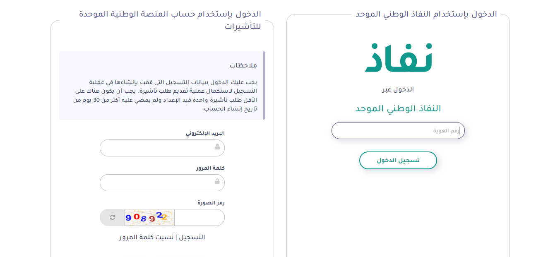Focus the رقم الهوية input field
Image resolution: width=560 pixels, height=257 pixels.
(398, 131)
